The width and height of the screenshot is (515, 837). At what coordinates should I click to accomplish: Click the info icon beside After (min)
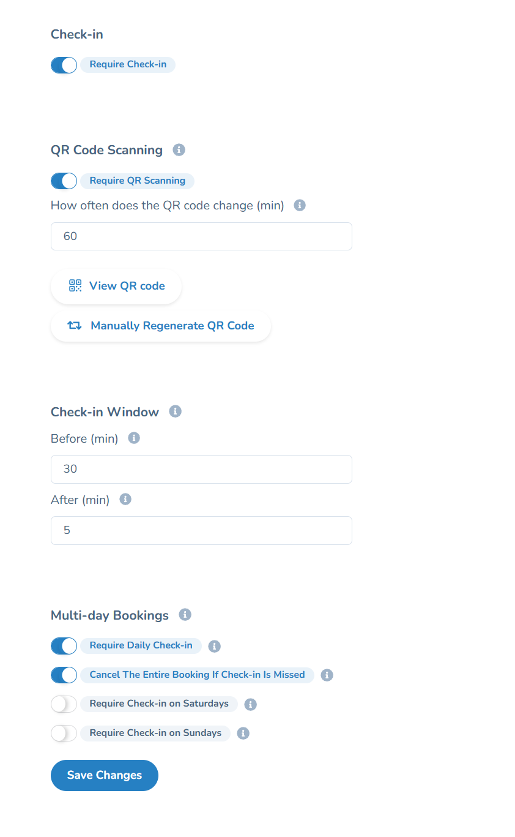(125, 499)
